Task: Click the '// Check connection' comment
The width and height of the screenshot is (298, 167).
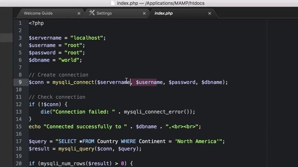Action: pos(57,97)
